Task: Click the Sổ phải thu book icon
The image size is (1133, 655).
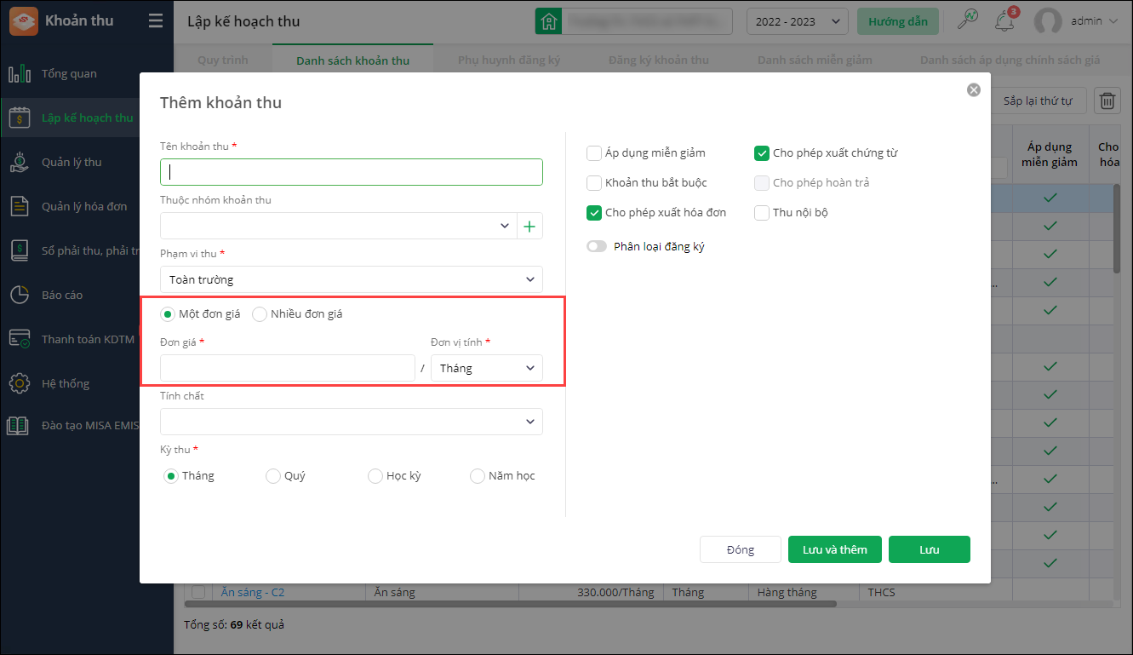Action: point(20,250)
